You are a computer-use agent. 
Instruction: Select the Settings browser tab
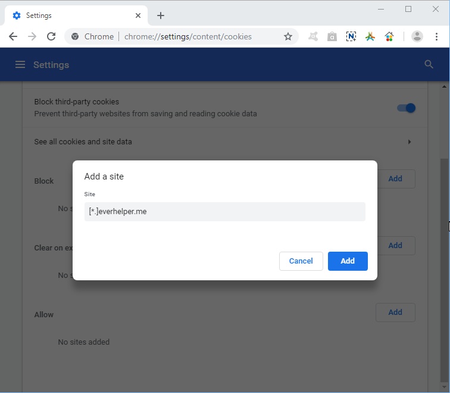click(76, 16)
